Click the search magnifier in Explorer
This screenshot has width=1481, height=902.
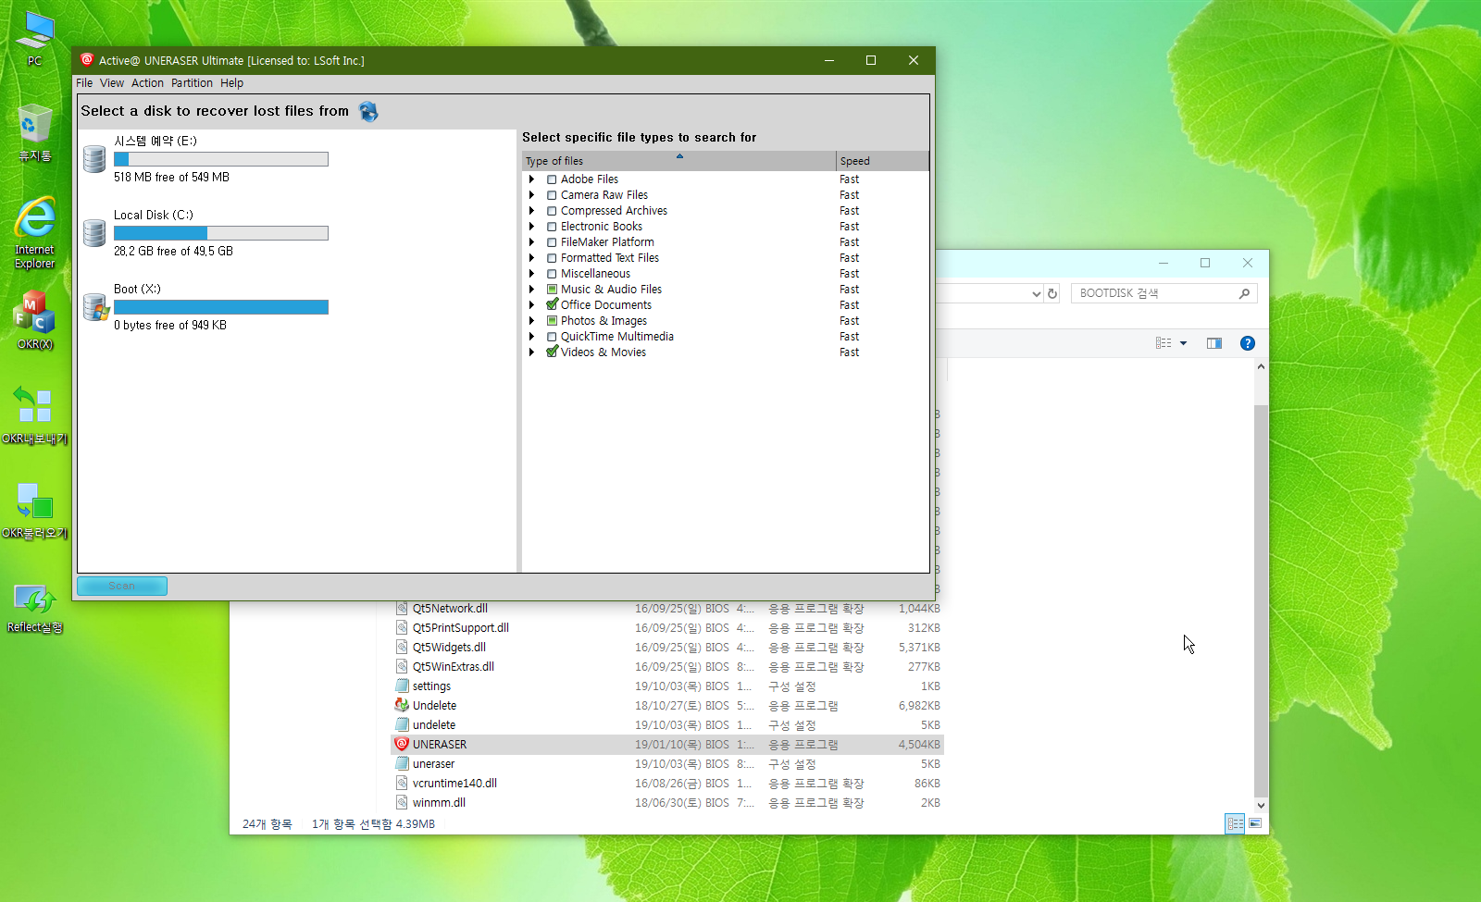click(x=1244, y=293)
